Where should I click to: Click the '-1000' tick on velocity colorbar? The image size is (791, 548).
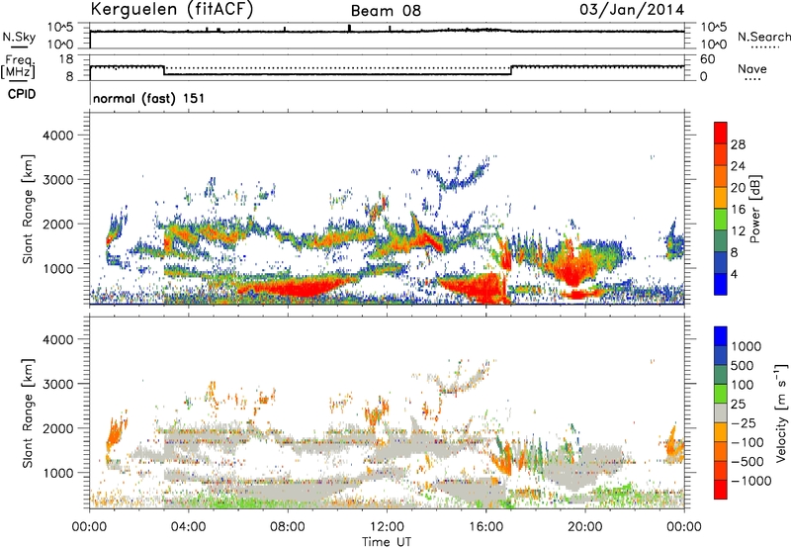pyautogui.click(x=751, y=481)
